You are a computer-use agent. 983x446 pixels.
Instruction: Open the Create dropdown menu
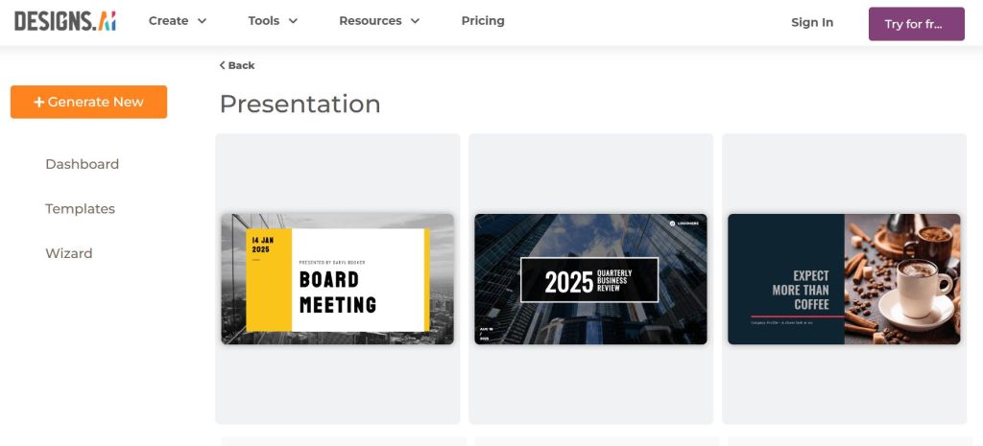point(178,21)
